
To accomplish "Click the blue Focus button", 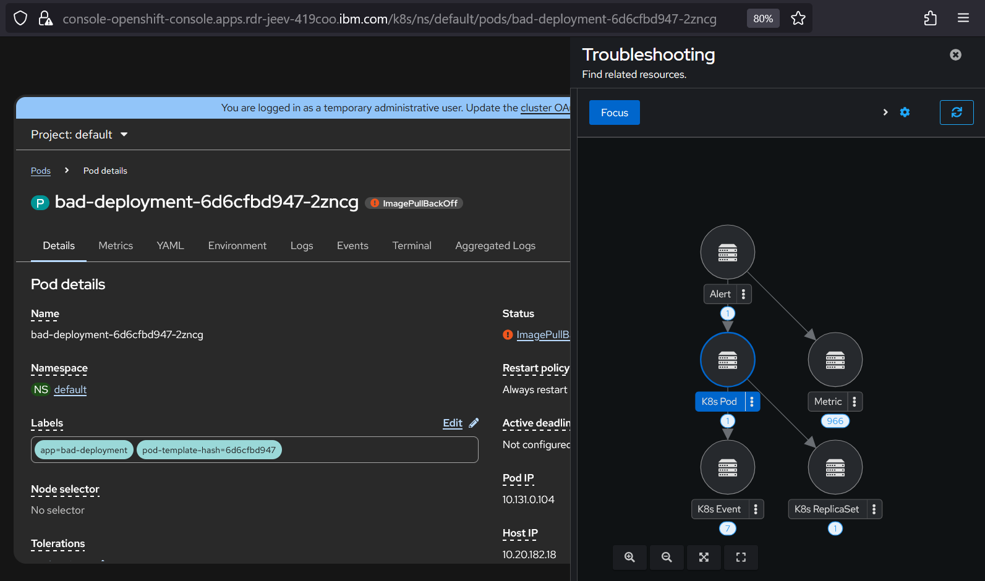I will (615, 112).
